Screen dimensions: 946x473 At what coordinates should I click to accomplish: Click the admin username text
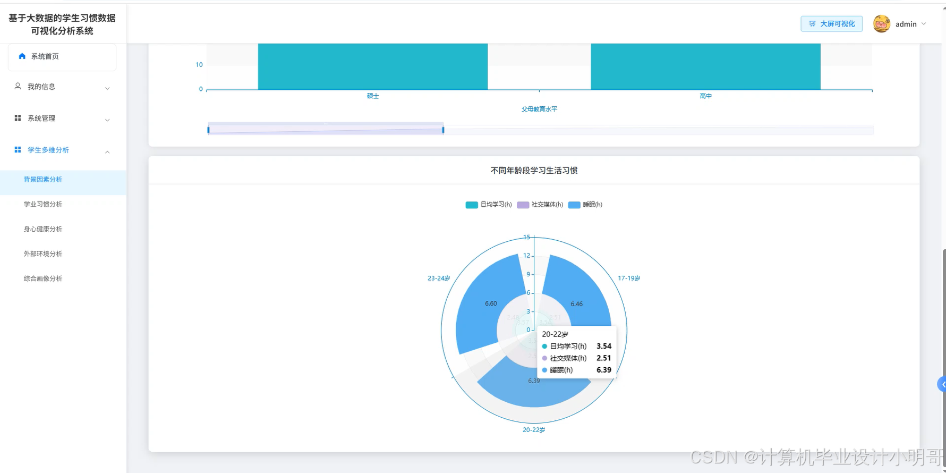click(x=906, y=24)
